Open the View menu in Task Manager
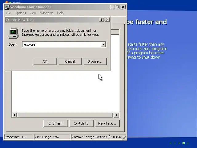The width and height of the screenshot is (197, 148). coord(33,13)
